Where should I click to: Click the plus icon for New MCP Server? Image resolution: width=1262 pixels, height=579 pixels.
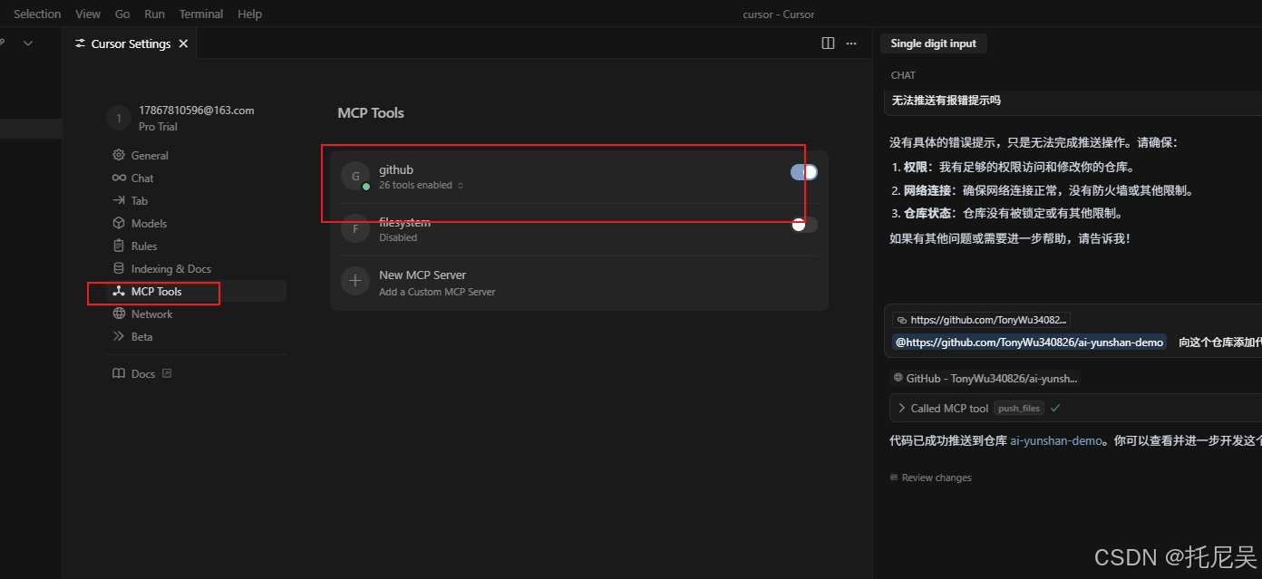pos(355,281)
